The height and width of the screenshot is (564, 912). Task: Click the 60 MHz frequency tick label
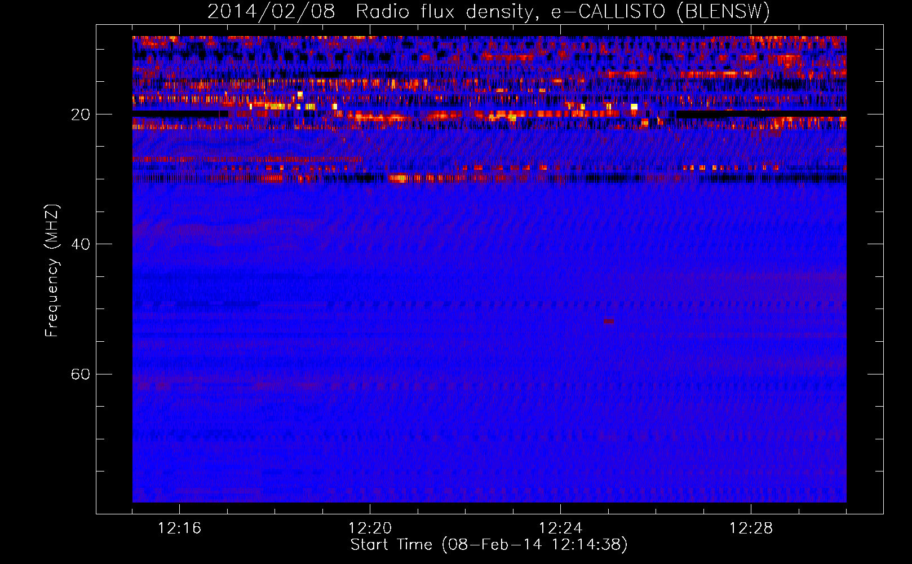click(x=81, y=374)
